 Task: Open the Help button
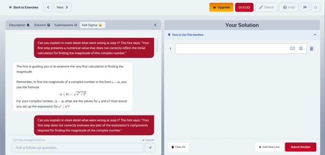tap(289, 7)
